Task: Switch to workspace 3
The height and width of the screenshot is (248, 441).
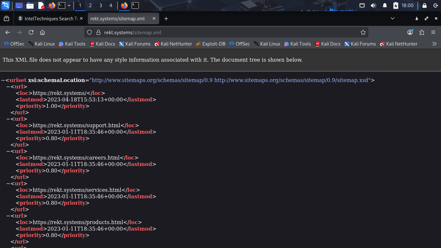Action: 101,5
